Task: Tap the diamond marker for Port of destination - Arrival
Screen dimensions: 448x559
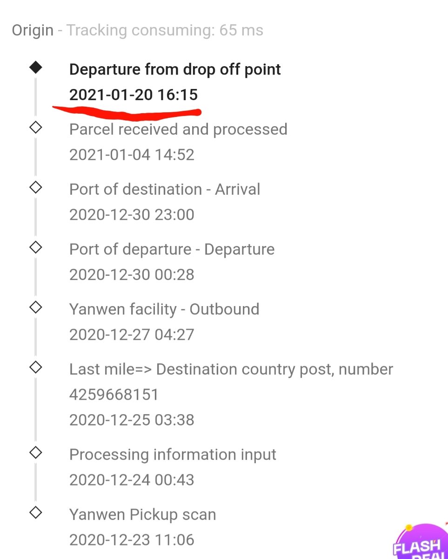Action: (x=35, y=187)
